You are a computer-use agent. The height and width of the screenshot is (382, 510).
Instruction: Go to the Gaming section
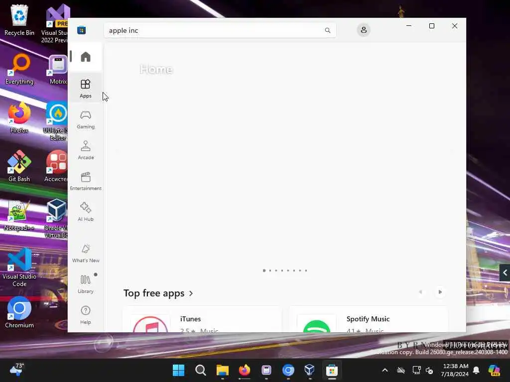click(86, 119)
